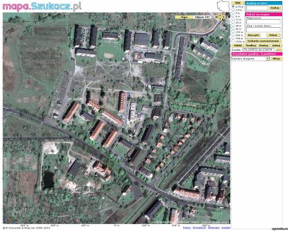
Task: Pan the map east with E arrow
Action: (224, 17)
